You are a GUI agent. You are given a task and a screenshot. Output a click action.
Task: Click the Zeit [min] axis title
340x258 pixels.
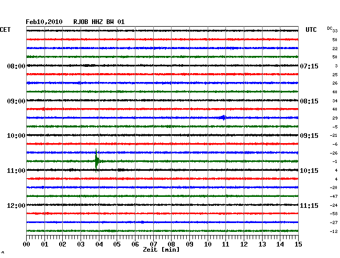point(161,250)
